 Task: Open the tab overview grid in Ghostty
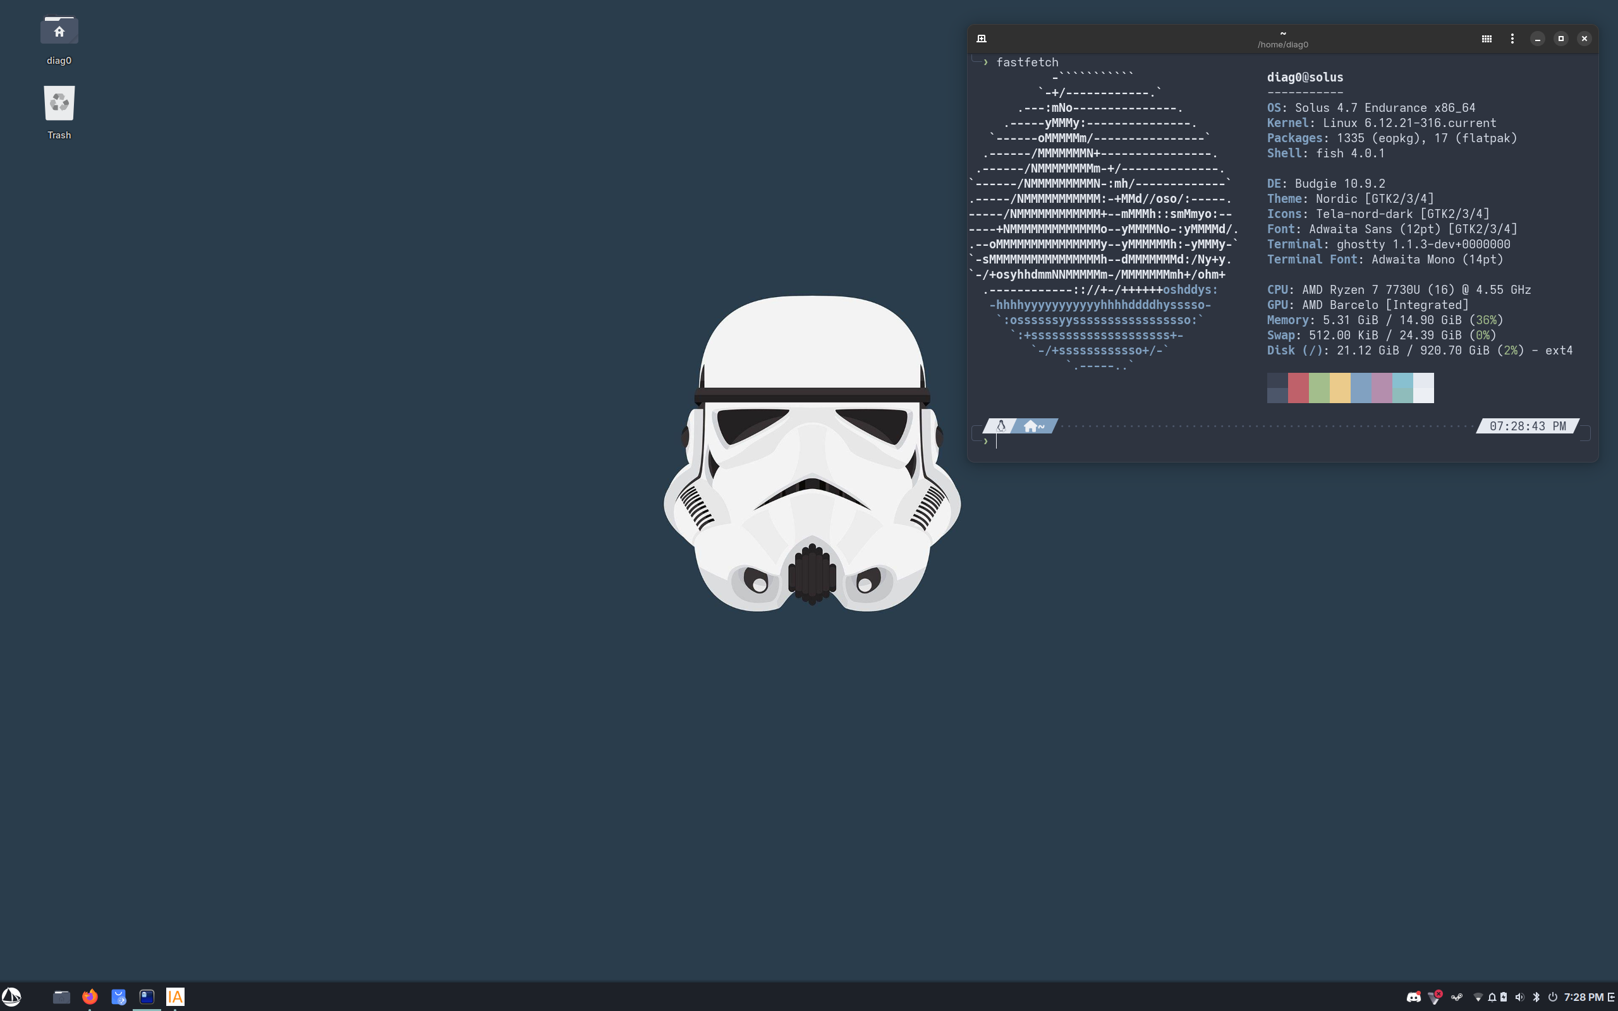[1487, 39]
